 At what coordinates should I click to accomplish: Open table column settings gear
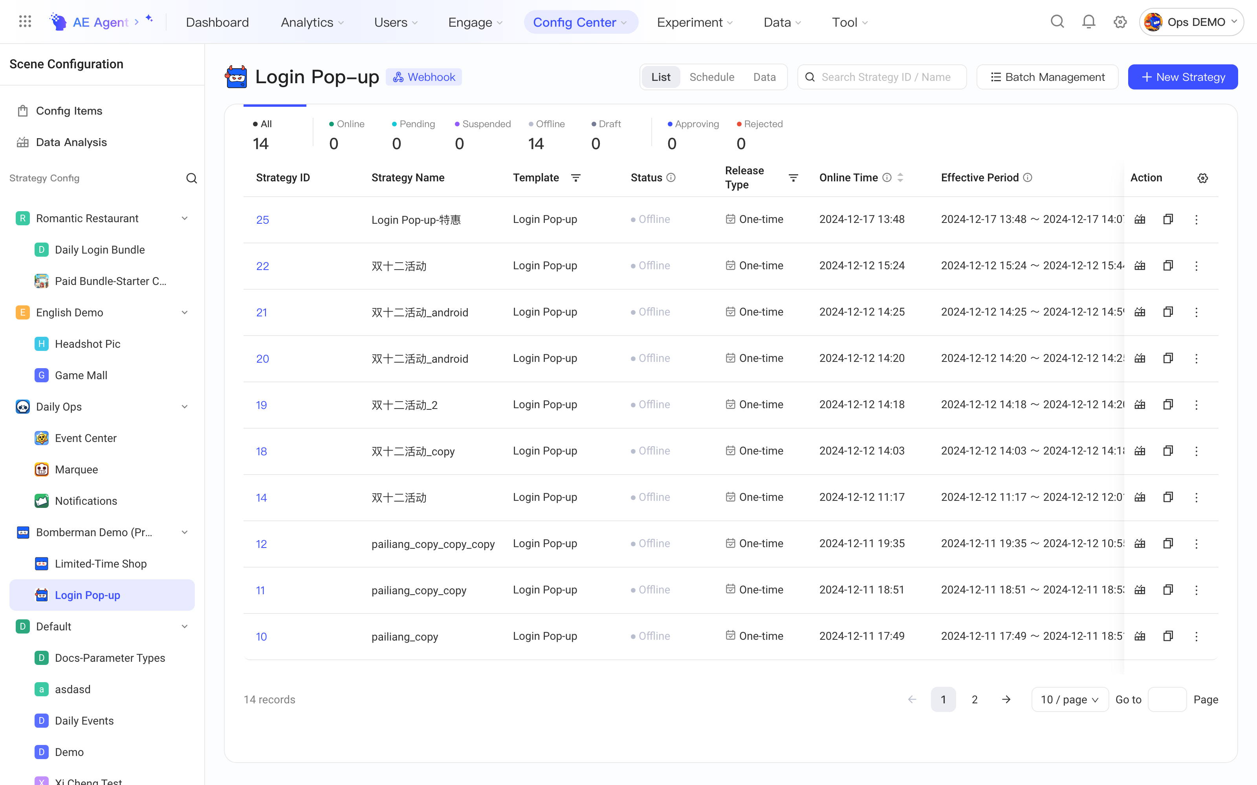coord(1202,178)
